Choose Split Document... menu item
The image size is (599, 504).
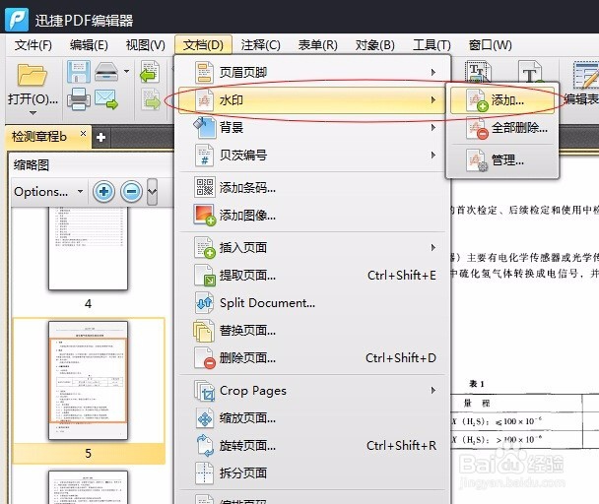pyautogui.click(x=311, y=303)
